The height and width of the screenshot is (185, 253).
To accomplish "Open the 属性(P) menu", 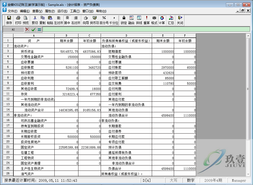I will point(50,11).
